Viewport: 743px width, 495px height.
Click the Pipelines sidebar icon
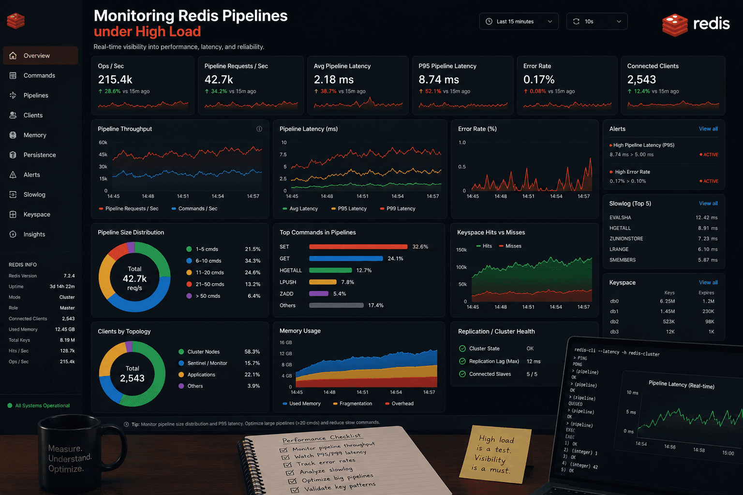coord(13,95)
